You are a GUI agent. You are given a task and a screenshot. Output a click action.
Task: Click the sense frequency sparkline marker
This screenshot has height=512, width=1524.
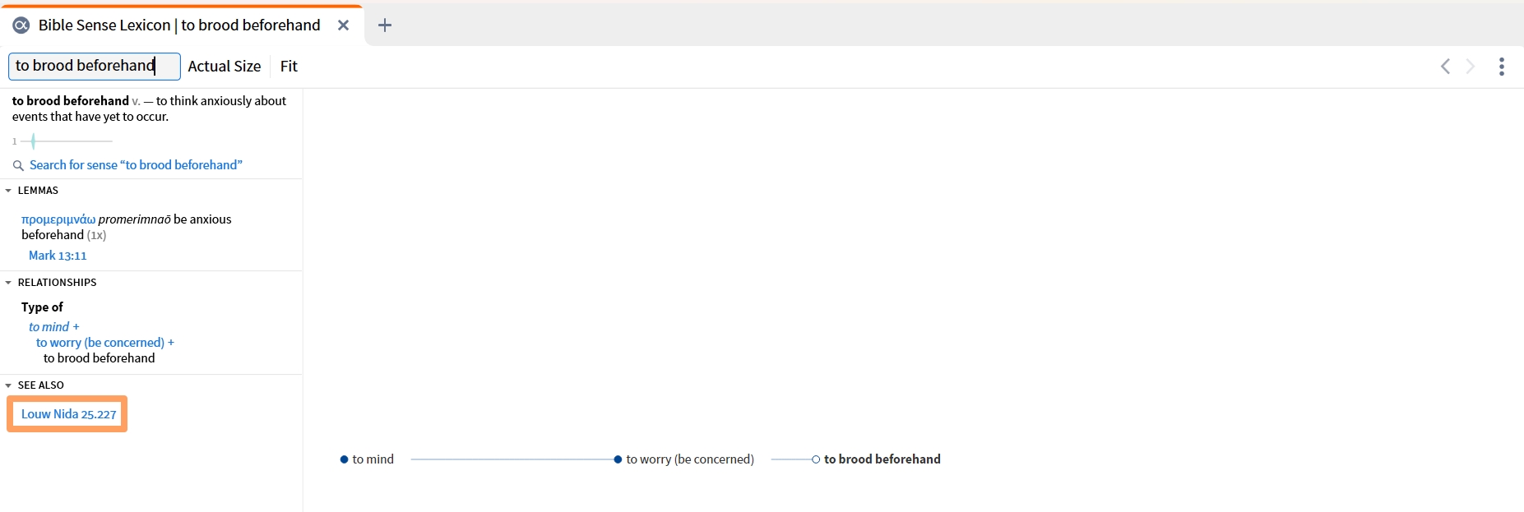[33, 141]
